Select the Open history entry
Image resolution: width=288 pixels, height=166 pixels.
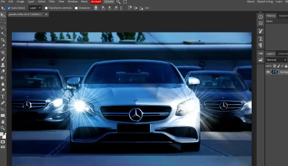(x=269, y=21)
